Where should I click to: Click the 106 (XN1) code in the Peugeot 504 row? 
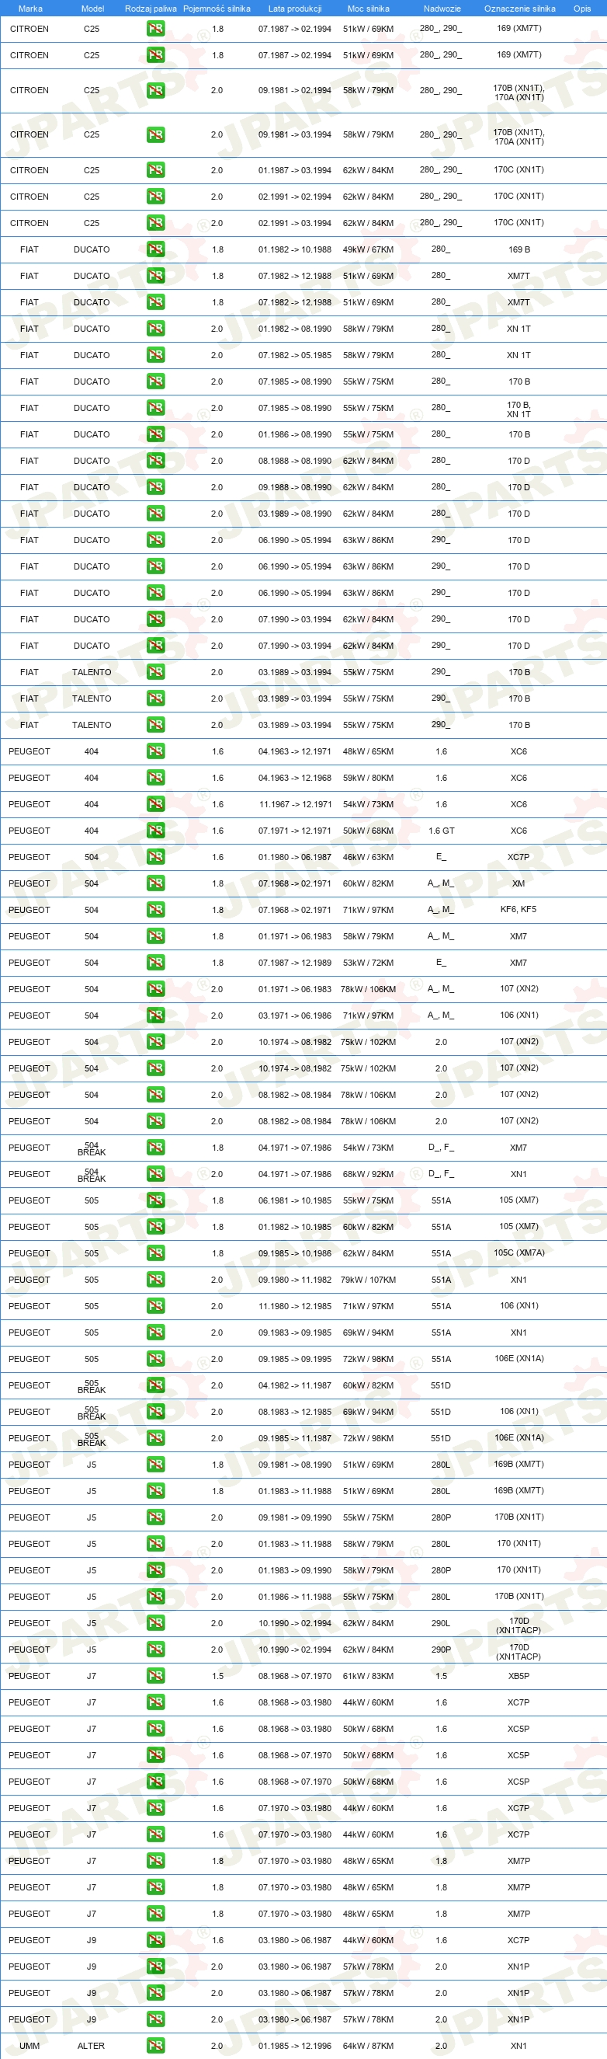coord(519,1015)
